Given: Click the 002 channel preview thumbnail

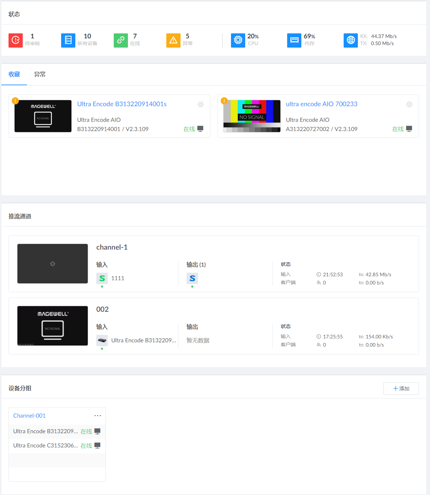Looking at the screenshot, I should pos(53,326).
